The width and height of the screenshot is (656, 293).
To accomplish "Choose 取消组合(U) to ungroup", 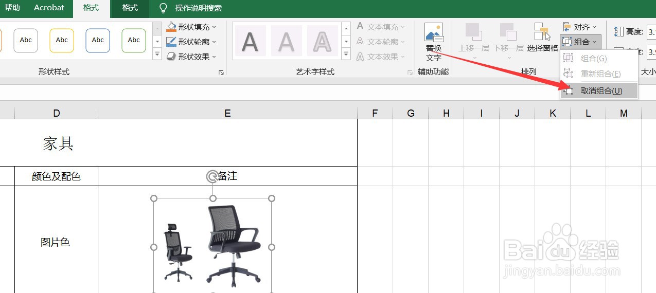I will [x=599, y=91].
